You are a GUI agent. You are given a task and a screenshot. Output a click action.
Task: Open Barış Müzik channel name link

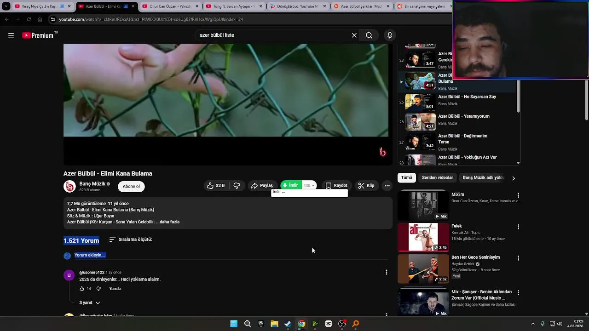(x=92, y=184)
